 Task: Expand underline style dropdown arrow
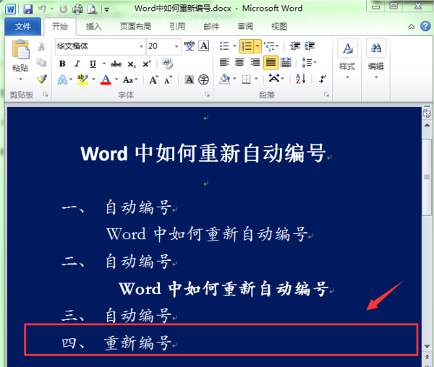[104, 64]
